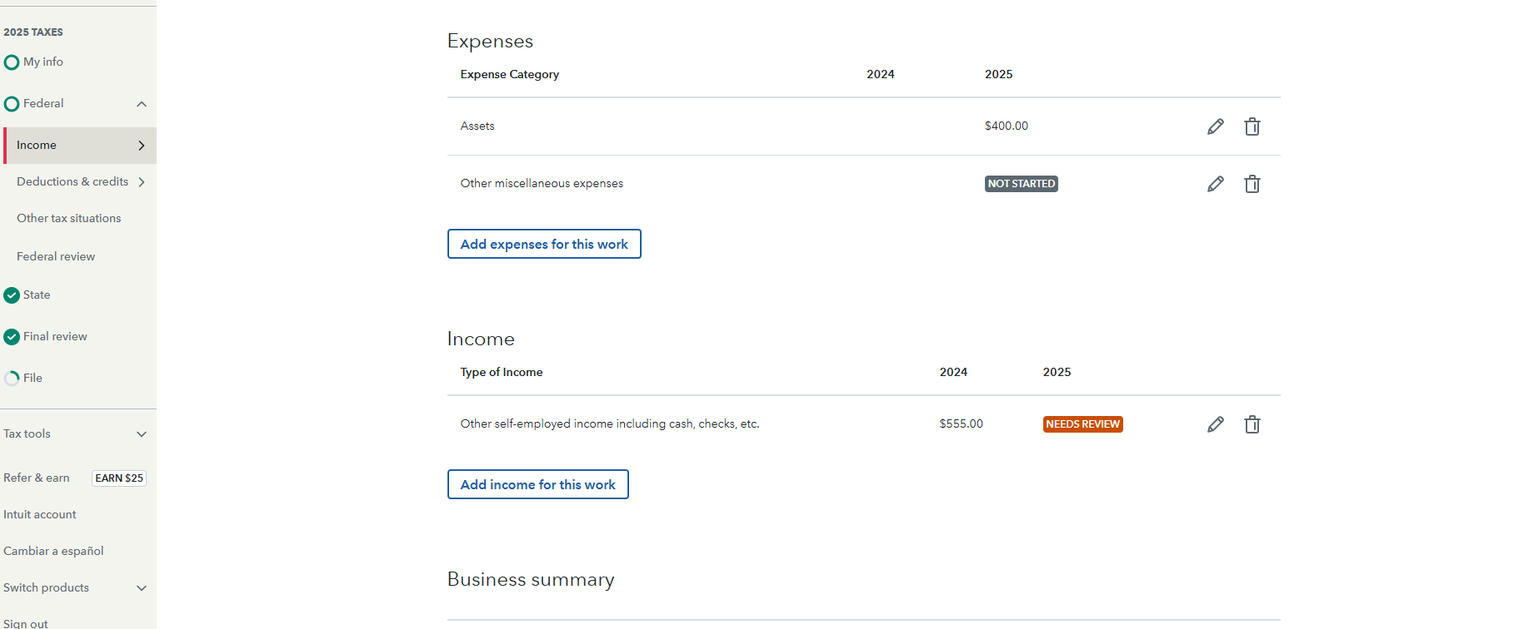Open the Income section in sidebar
This screenshot has width=1539, height=629.
37,146
